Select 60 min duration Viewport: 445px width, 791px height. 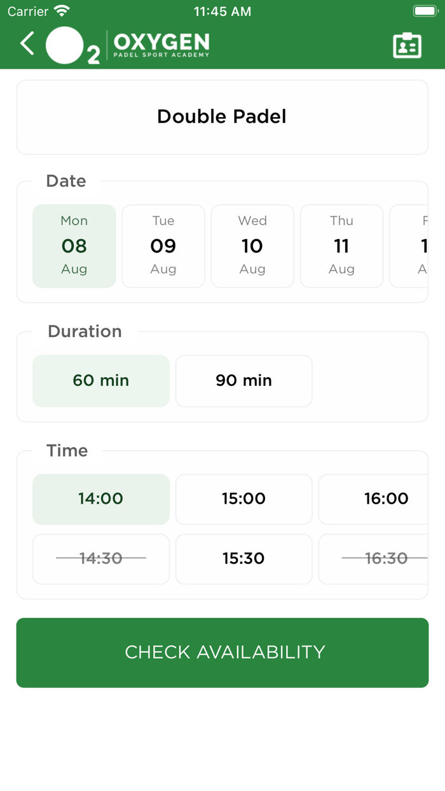point(101,380)
